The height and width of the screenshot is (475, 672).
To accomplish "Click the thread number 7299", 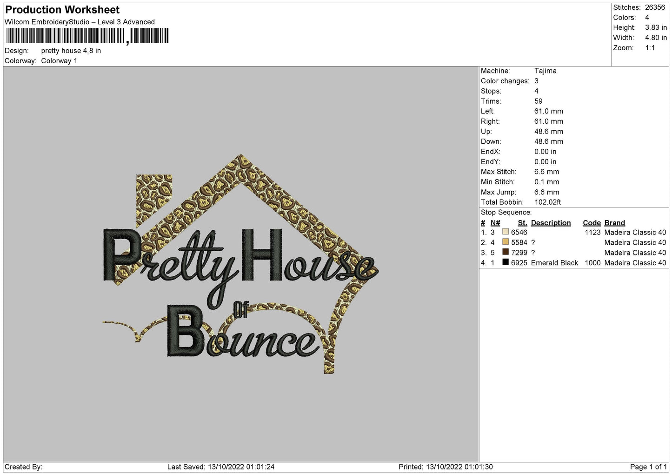I will click(x=519, y=253).
